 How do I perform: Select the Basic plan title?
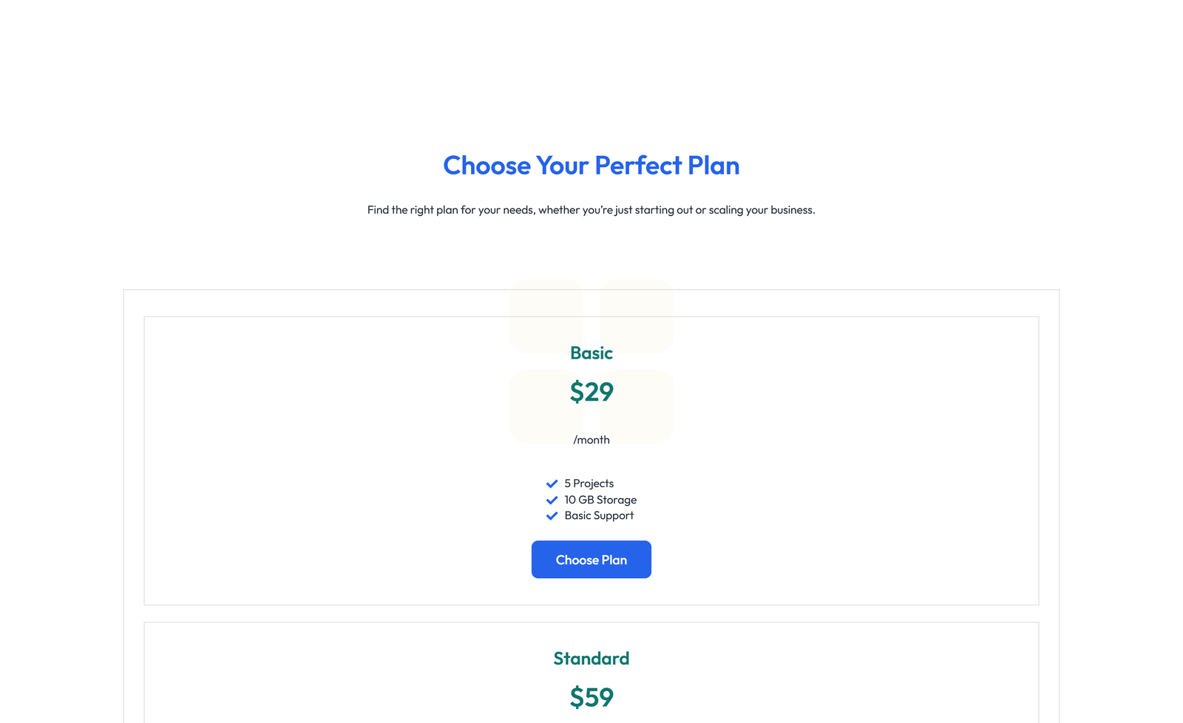591,353
